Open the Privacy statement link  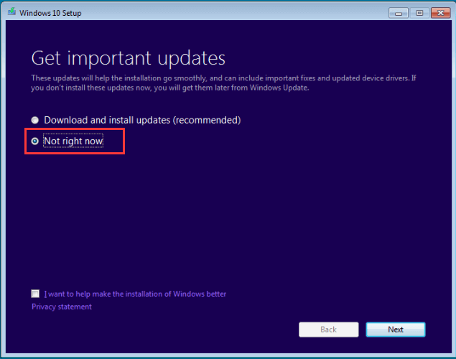[x=62, y=307]
